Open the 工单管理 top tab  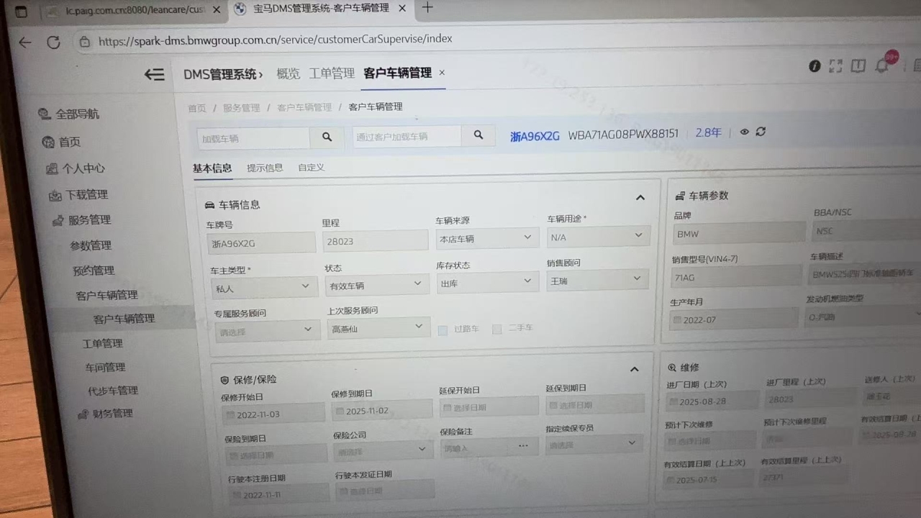pos(332,73)
